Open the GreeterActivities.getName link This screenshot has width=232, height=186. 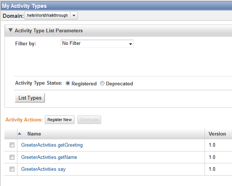(49, 157)
